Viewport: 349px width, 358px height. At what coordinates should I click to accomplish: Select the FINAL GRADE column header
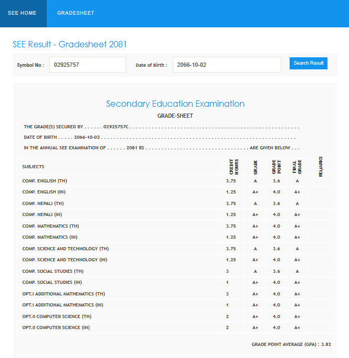(x=297, y=167)
